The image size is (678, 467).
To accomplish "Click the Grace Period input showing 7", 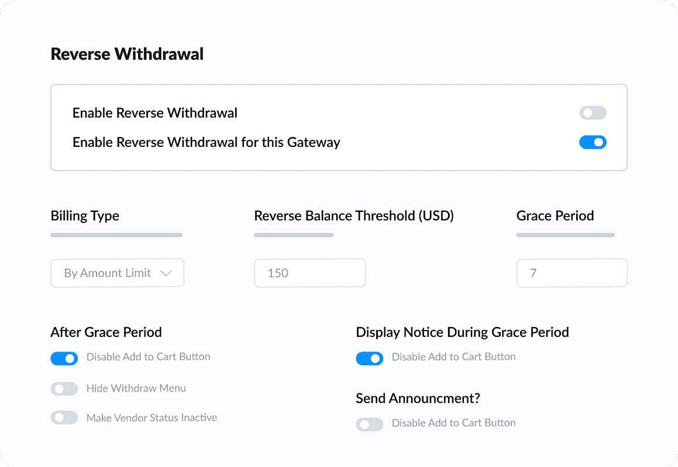I will click(571, 273).
